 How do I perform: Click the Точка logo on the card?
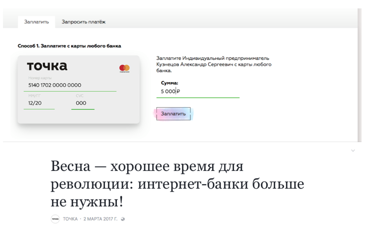(x=47, y=66)
